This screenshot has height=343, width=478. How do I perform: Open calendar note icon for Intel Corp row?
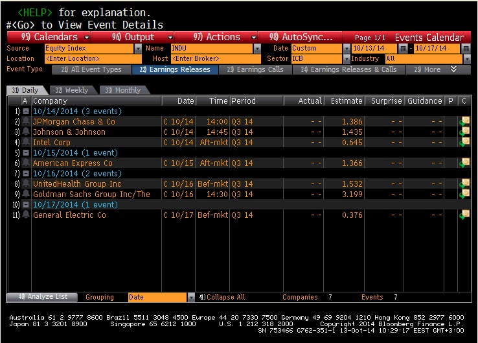coord(464,142)
